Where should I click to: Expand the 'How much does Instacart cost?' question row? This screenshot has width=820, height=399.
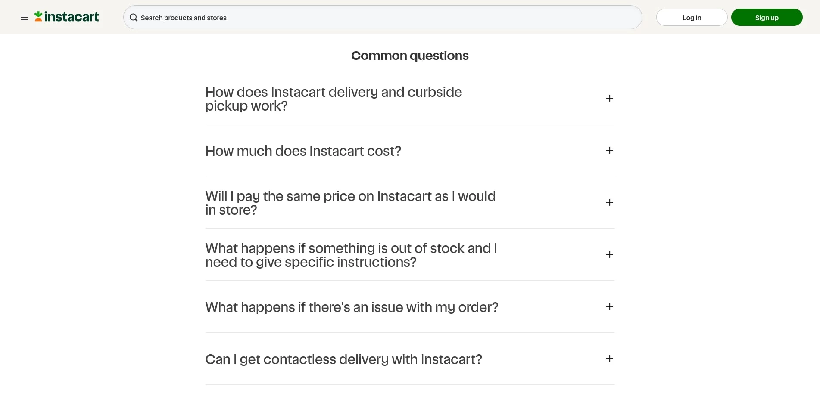coord(303,151)
